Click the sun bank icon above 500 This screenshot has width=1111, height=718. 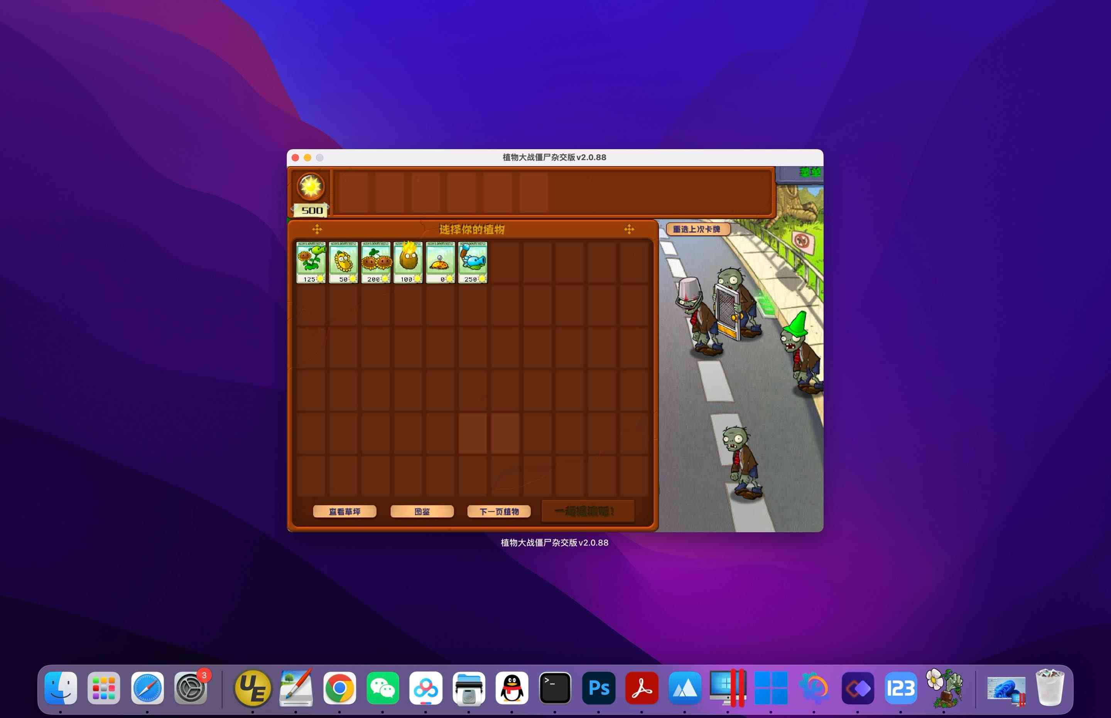pos(311,187)
